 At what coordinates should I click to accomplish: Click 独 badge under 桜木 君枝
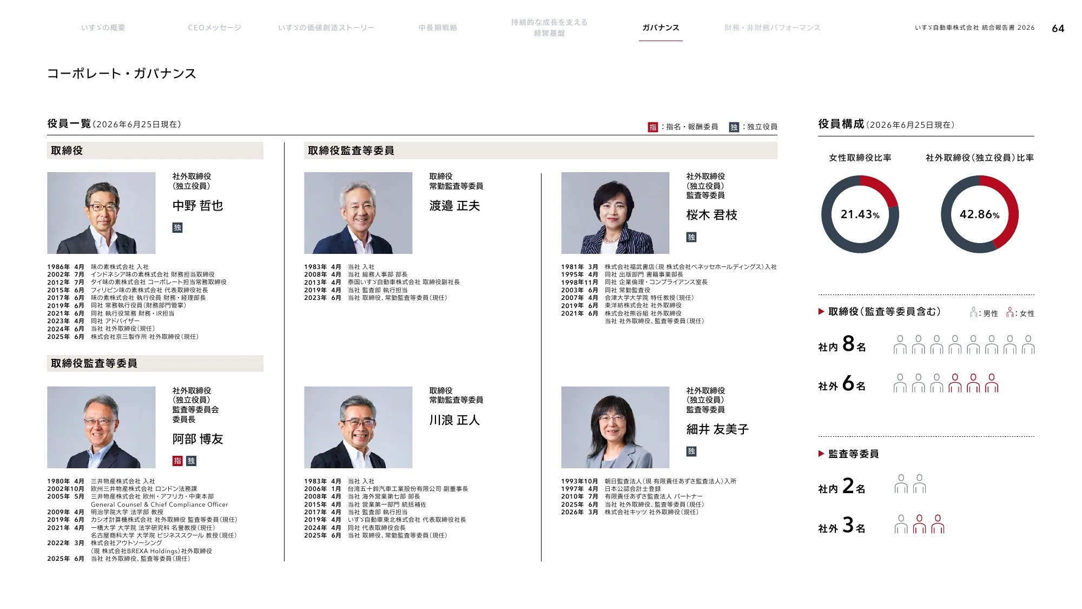[x=691, y=237]
